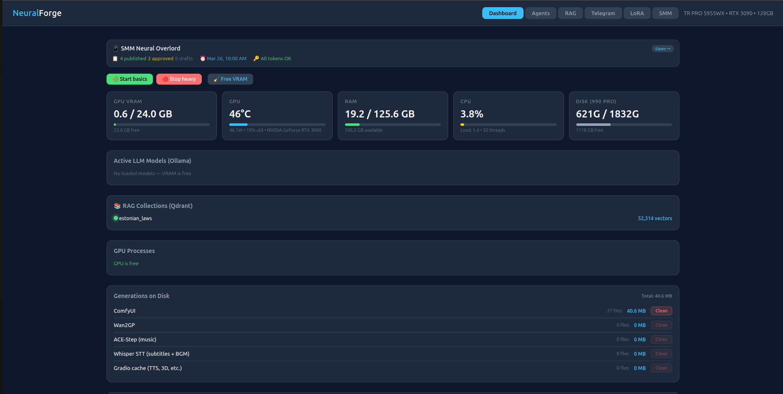Clean the Gradio cache generations
Image resolution: width=783 pixels, height=394 pixels.
coord(661,368)
